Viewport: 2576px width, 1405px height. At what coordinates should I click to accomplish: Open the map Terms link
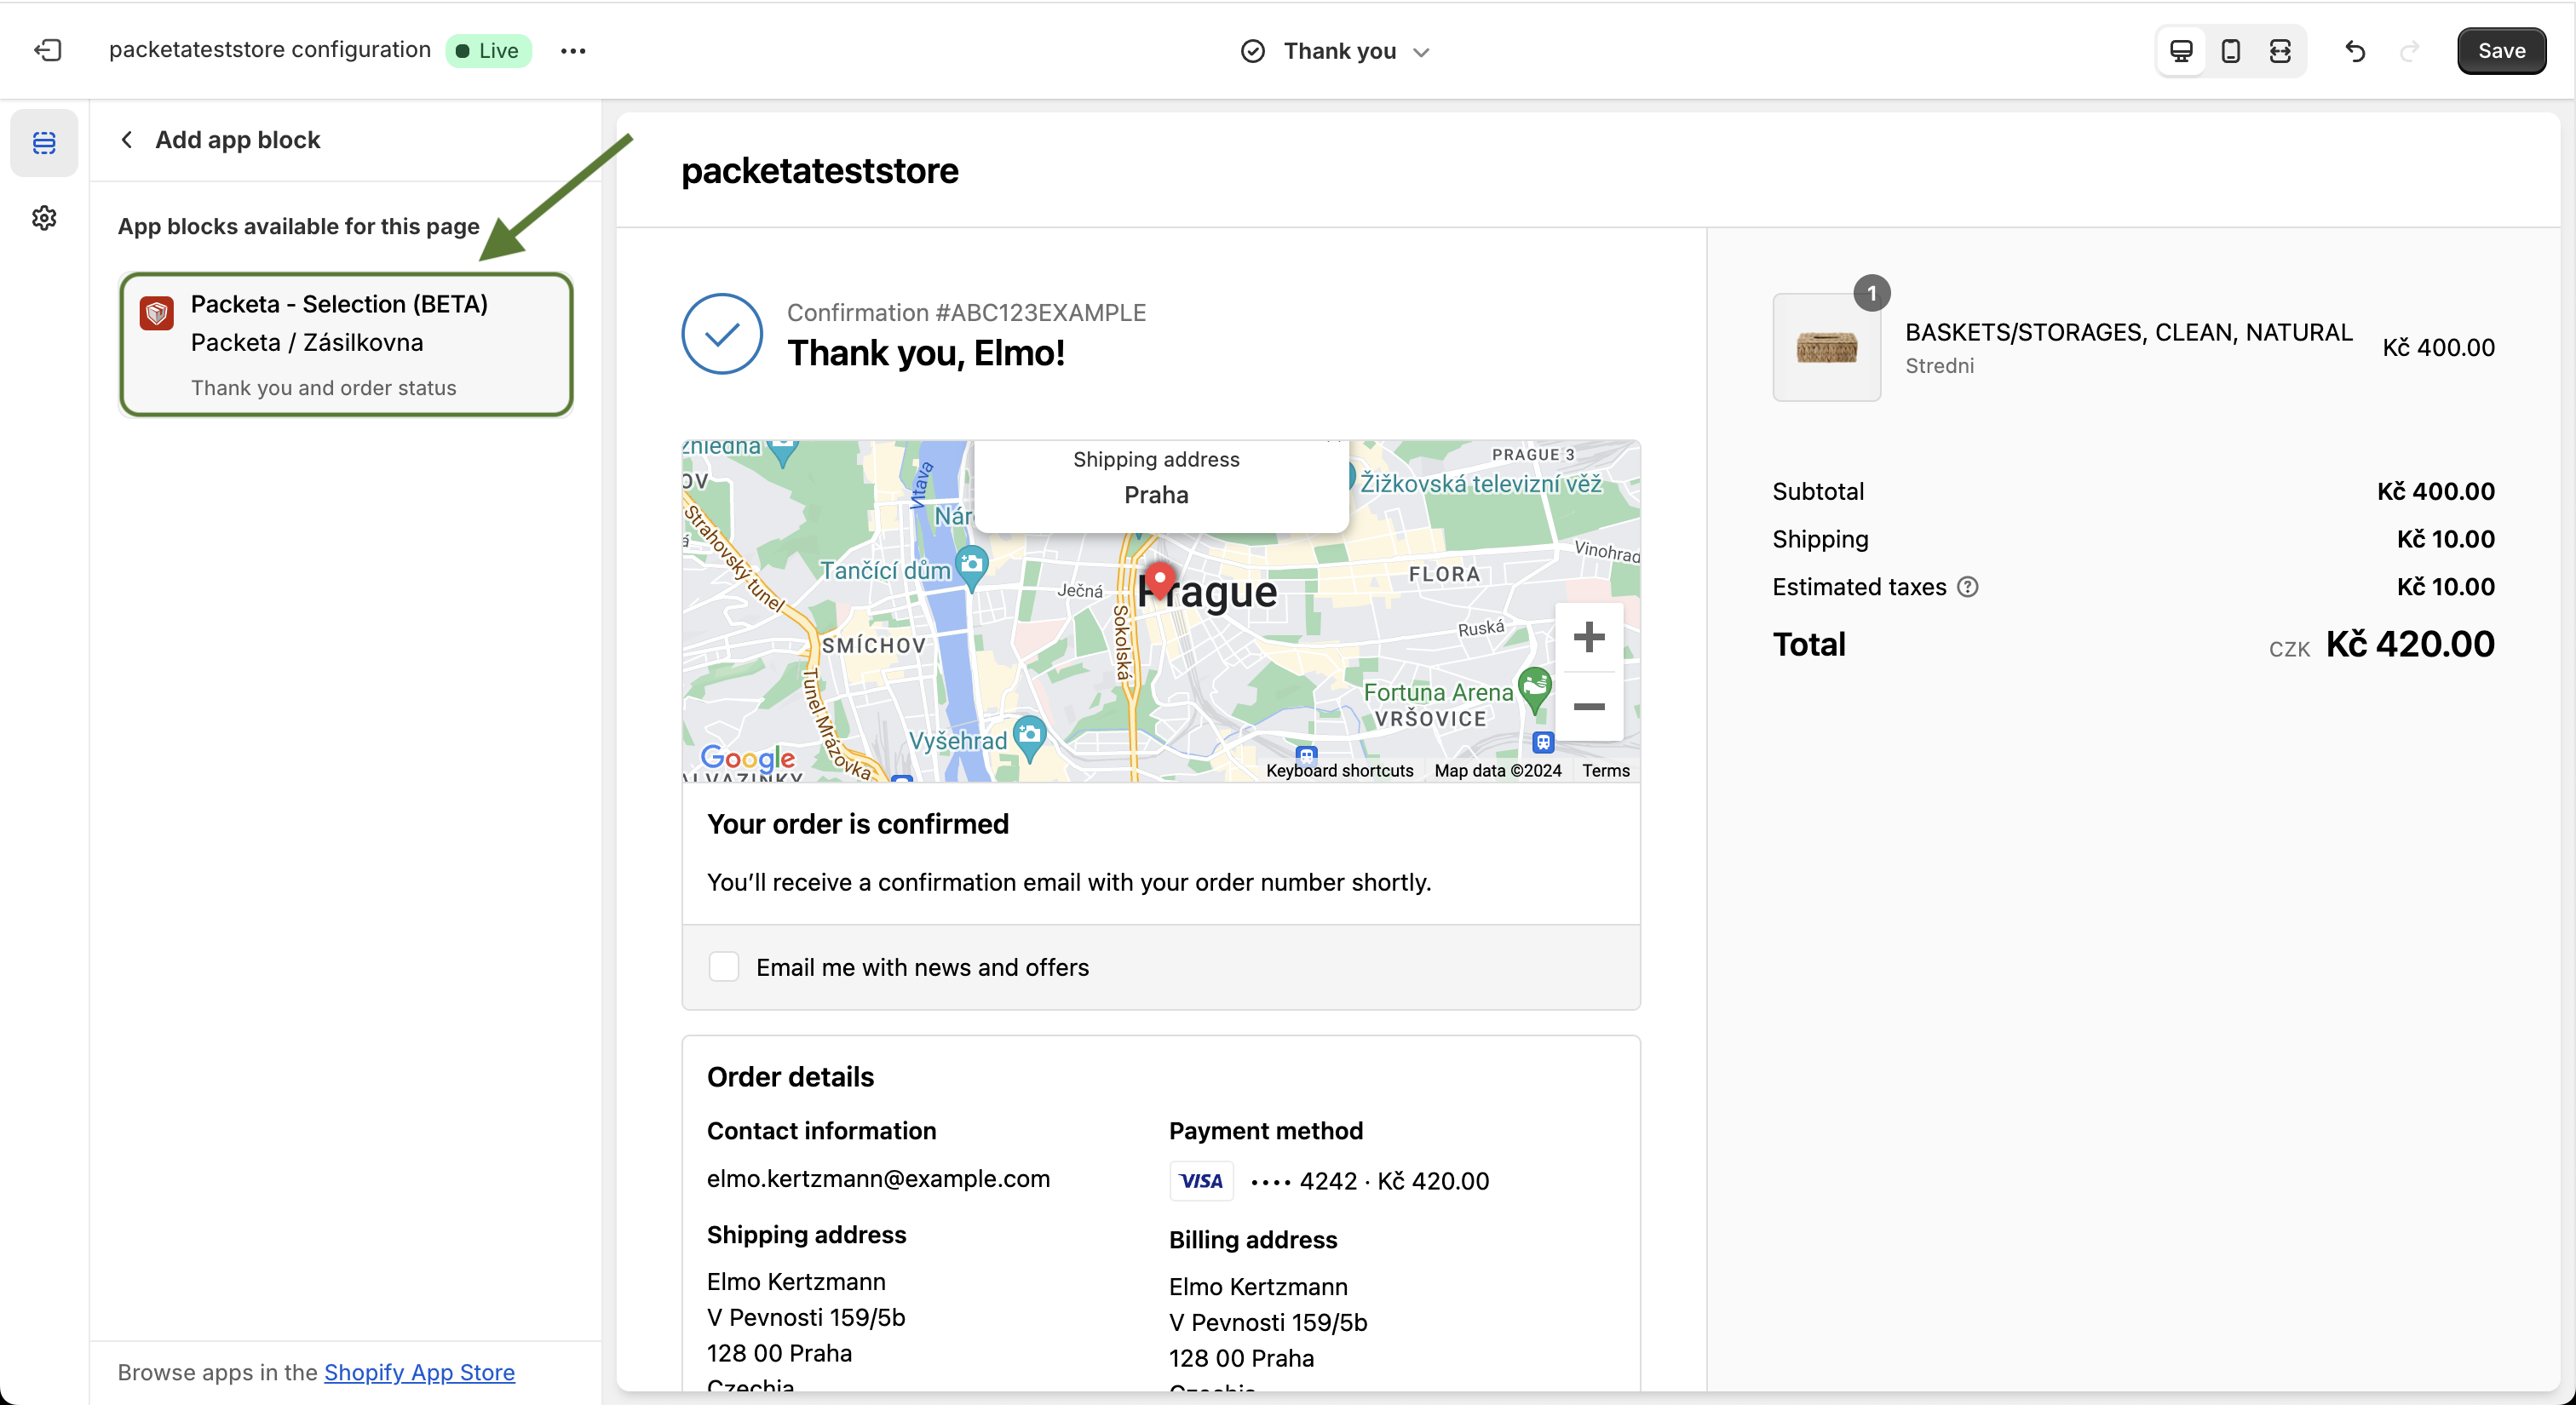(1605, 771)
